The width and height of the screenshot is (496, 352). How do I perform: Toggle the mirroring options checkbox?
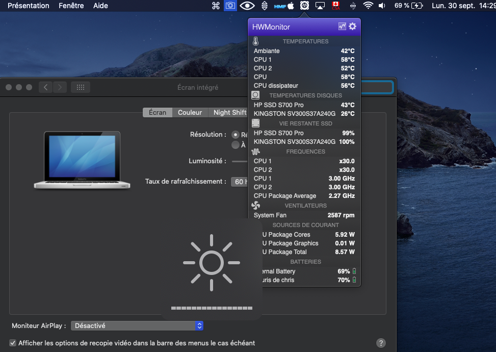point(13,343)
